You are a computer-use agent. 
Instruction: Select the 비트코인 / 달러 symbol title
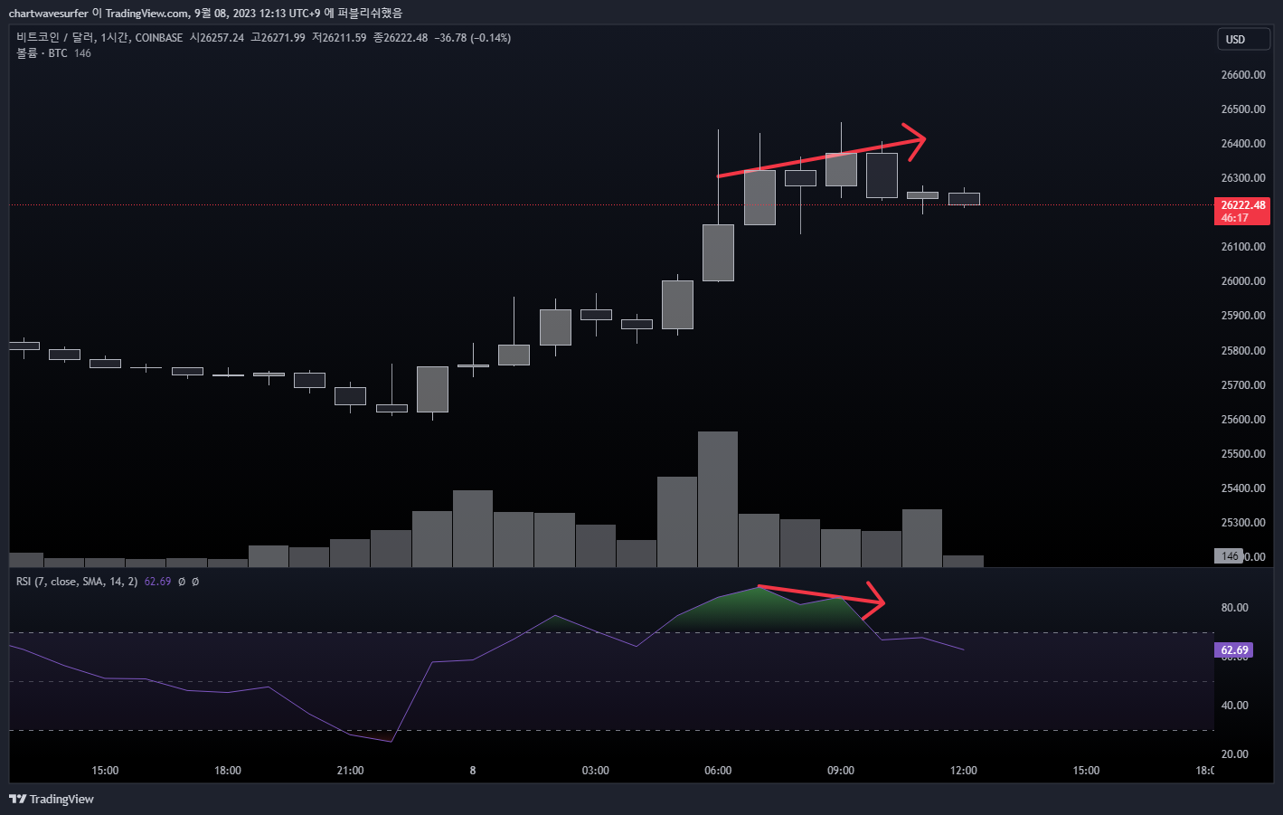[55, 38]
